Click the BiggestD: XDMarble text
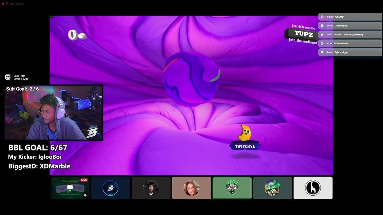The image size is (383, 215). (x=39, y=166)
